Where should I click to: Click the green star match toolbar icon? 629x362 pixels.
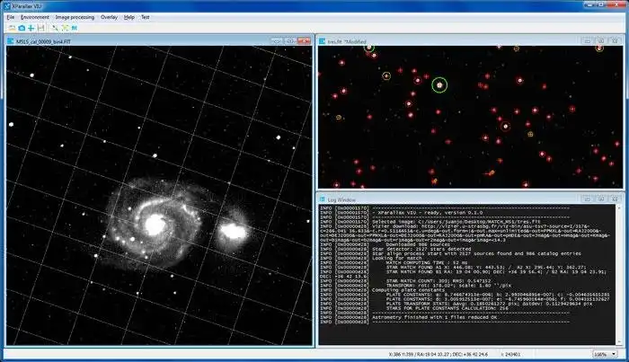[65, 28]
